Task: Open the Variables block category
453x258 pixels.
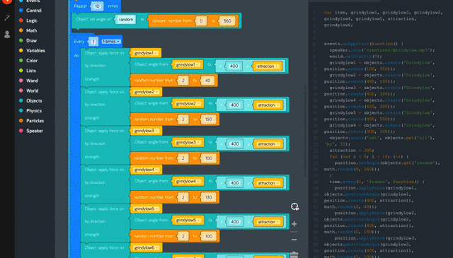Action: pyautogui.click(x=32, y=50)
